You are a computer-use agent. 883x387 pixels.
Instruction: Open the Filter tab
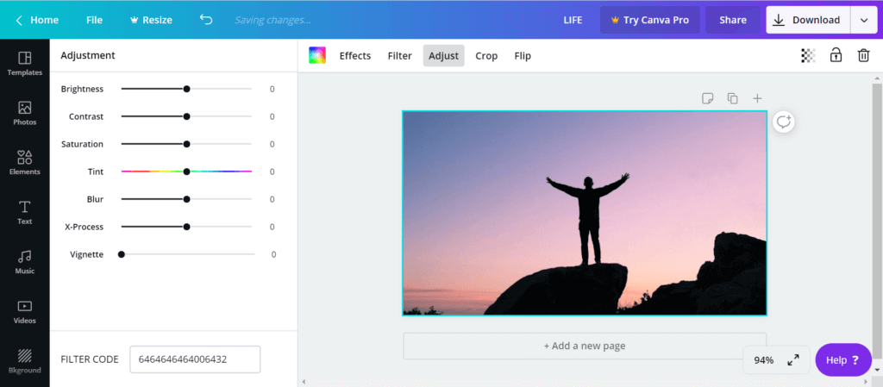[400, 56]
